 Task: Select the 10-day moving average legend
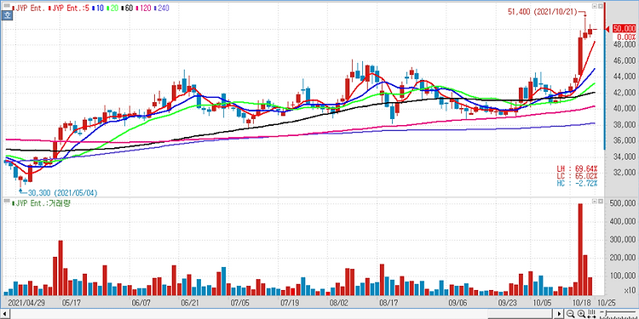click(x=98, y=8)
